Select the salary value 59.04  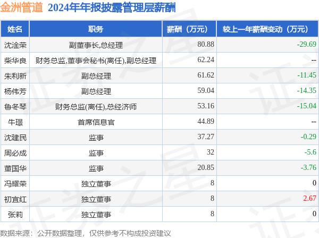point(206,90)
